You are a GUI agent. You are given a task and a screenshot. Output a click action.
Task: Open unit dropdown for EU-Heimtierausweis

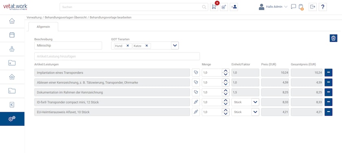[x=255, y=112]
